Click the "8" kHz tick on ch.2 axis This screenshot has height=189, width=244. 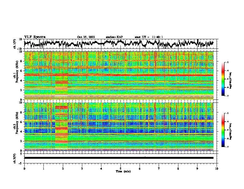(x=22, y=112)
